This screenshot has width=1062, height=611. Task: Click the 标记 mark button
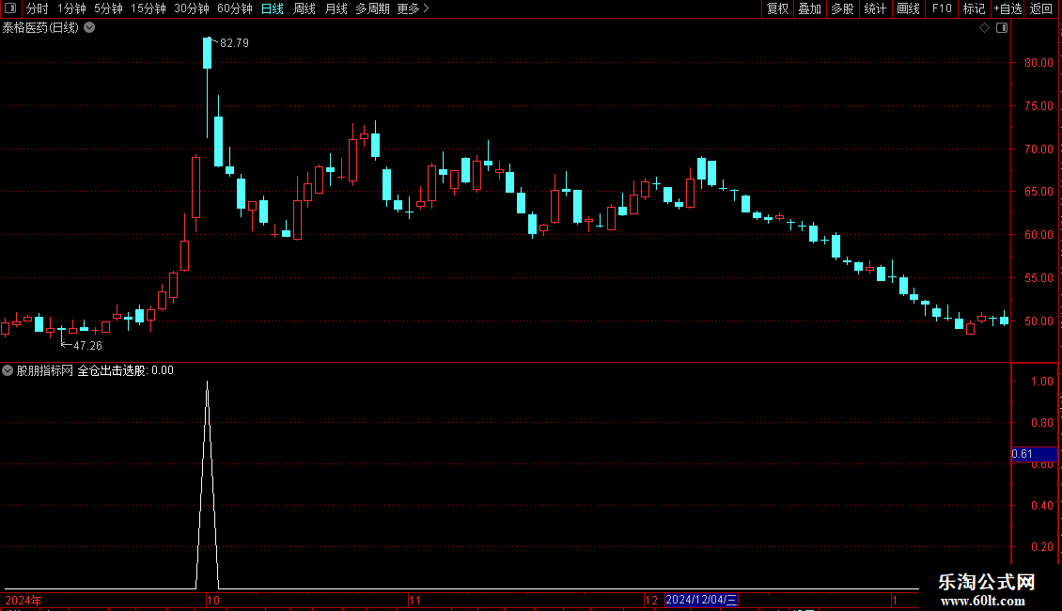(974, 8)
